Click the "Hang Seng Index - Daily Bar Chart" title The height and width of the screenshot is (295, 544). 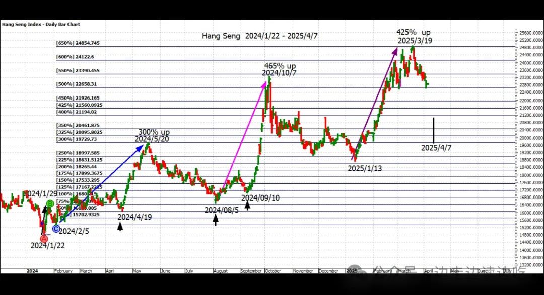coord(41,24)
